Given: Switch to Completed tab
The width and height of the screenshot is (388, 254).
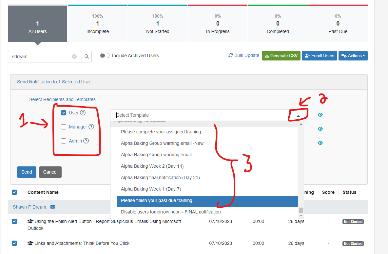Looking at the screenshot, I should coord(278,24).
